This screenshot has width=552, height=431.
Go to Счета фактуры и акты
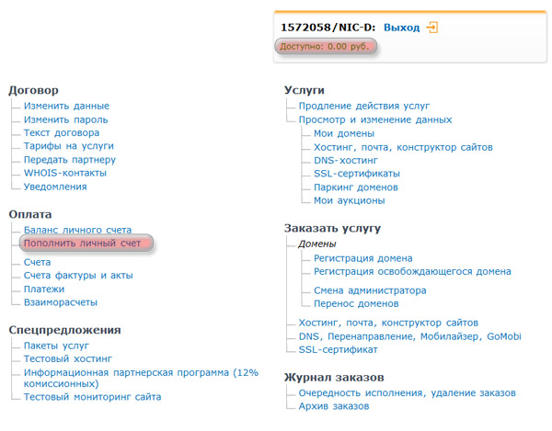pos(78,276)
